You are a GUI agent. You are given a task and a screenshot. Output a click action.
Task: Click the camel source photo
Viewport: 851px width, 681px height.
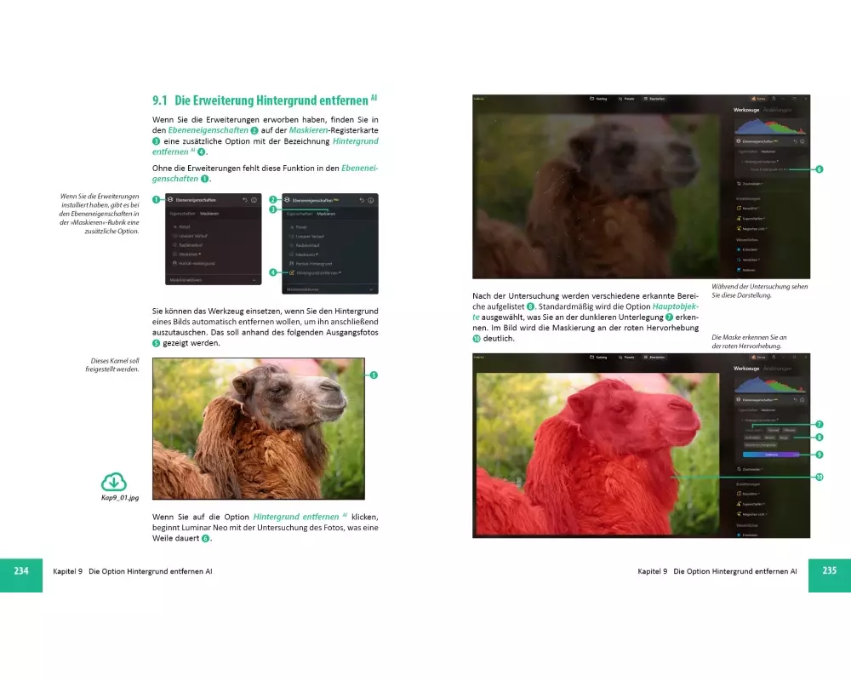tap(258, 428)
